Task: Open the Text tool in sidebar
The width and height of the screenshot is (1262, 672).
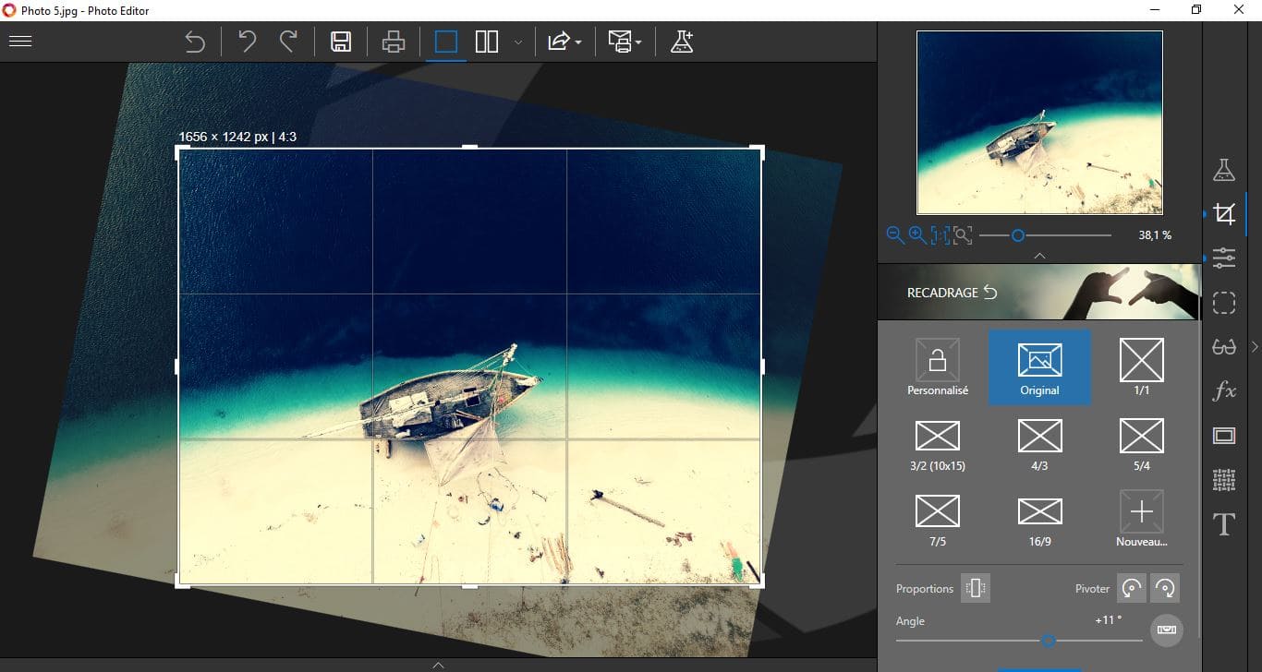Action: (x=1224, y=524)
